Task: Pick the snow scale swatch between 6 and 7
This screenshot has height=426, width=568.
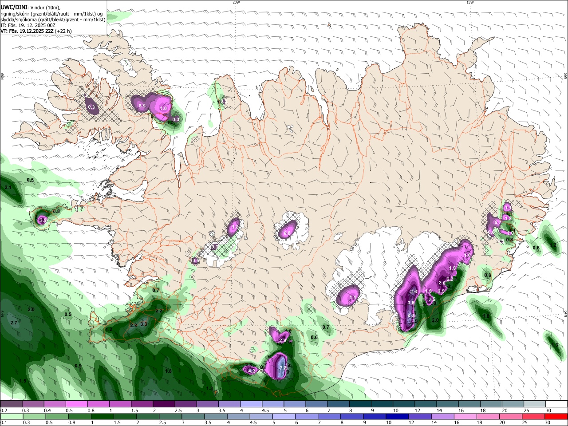Action: [x=317, y=404]
